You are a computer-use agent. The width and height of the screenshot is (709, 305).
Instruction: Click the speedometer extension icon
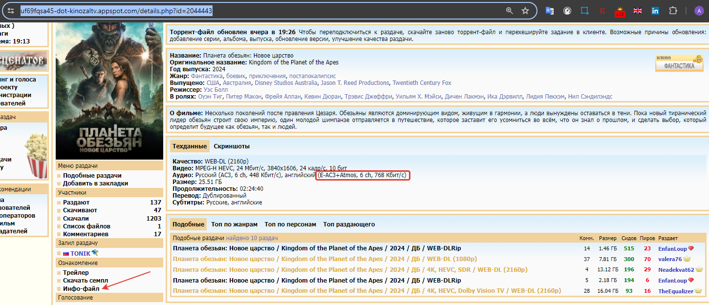click(567, 11)
